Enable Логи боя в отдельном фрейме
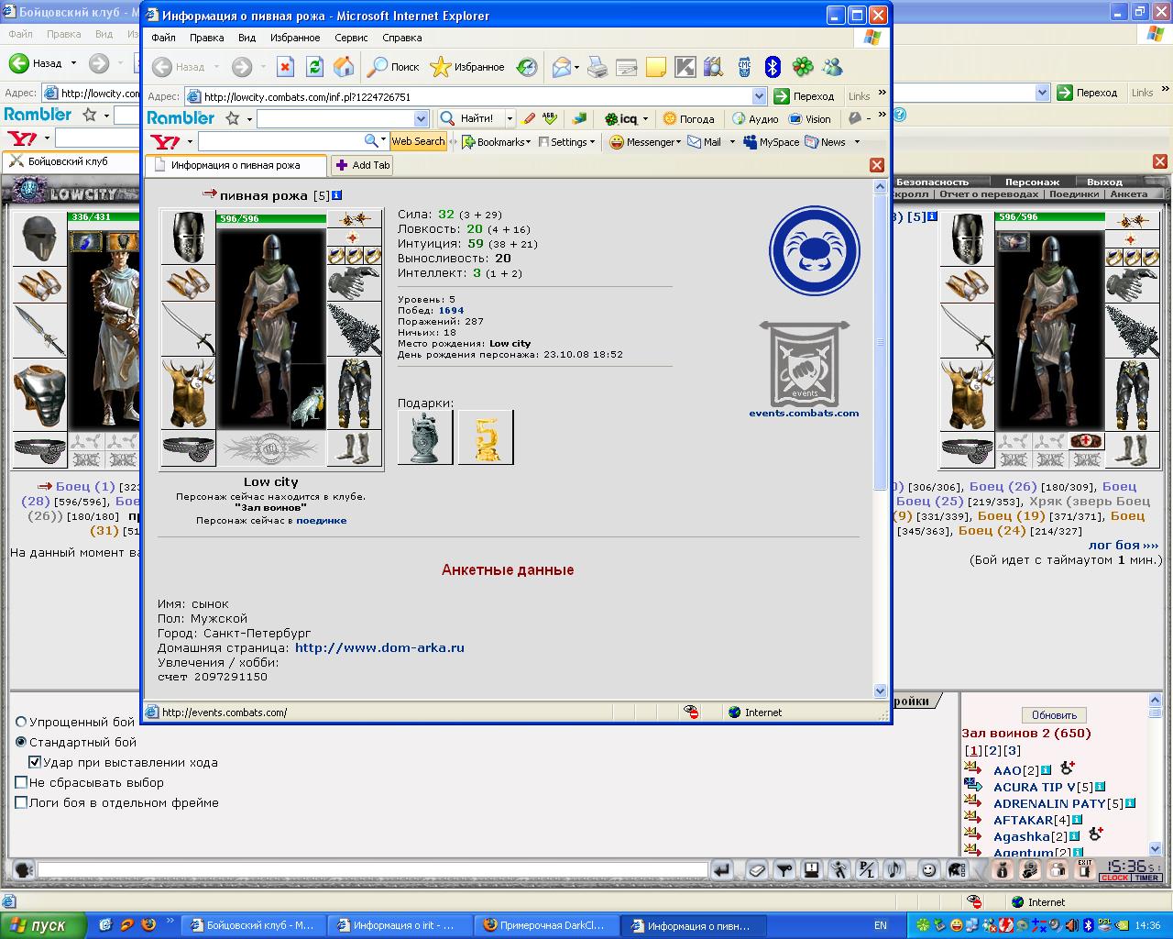The width and height of the screenshot is (1173, 939). (21, 802)
